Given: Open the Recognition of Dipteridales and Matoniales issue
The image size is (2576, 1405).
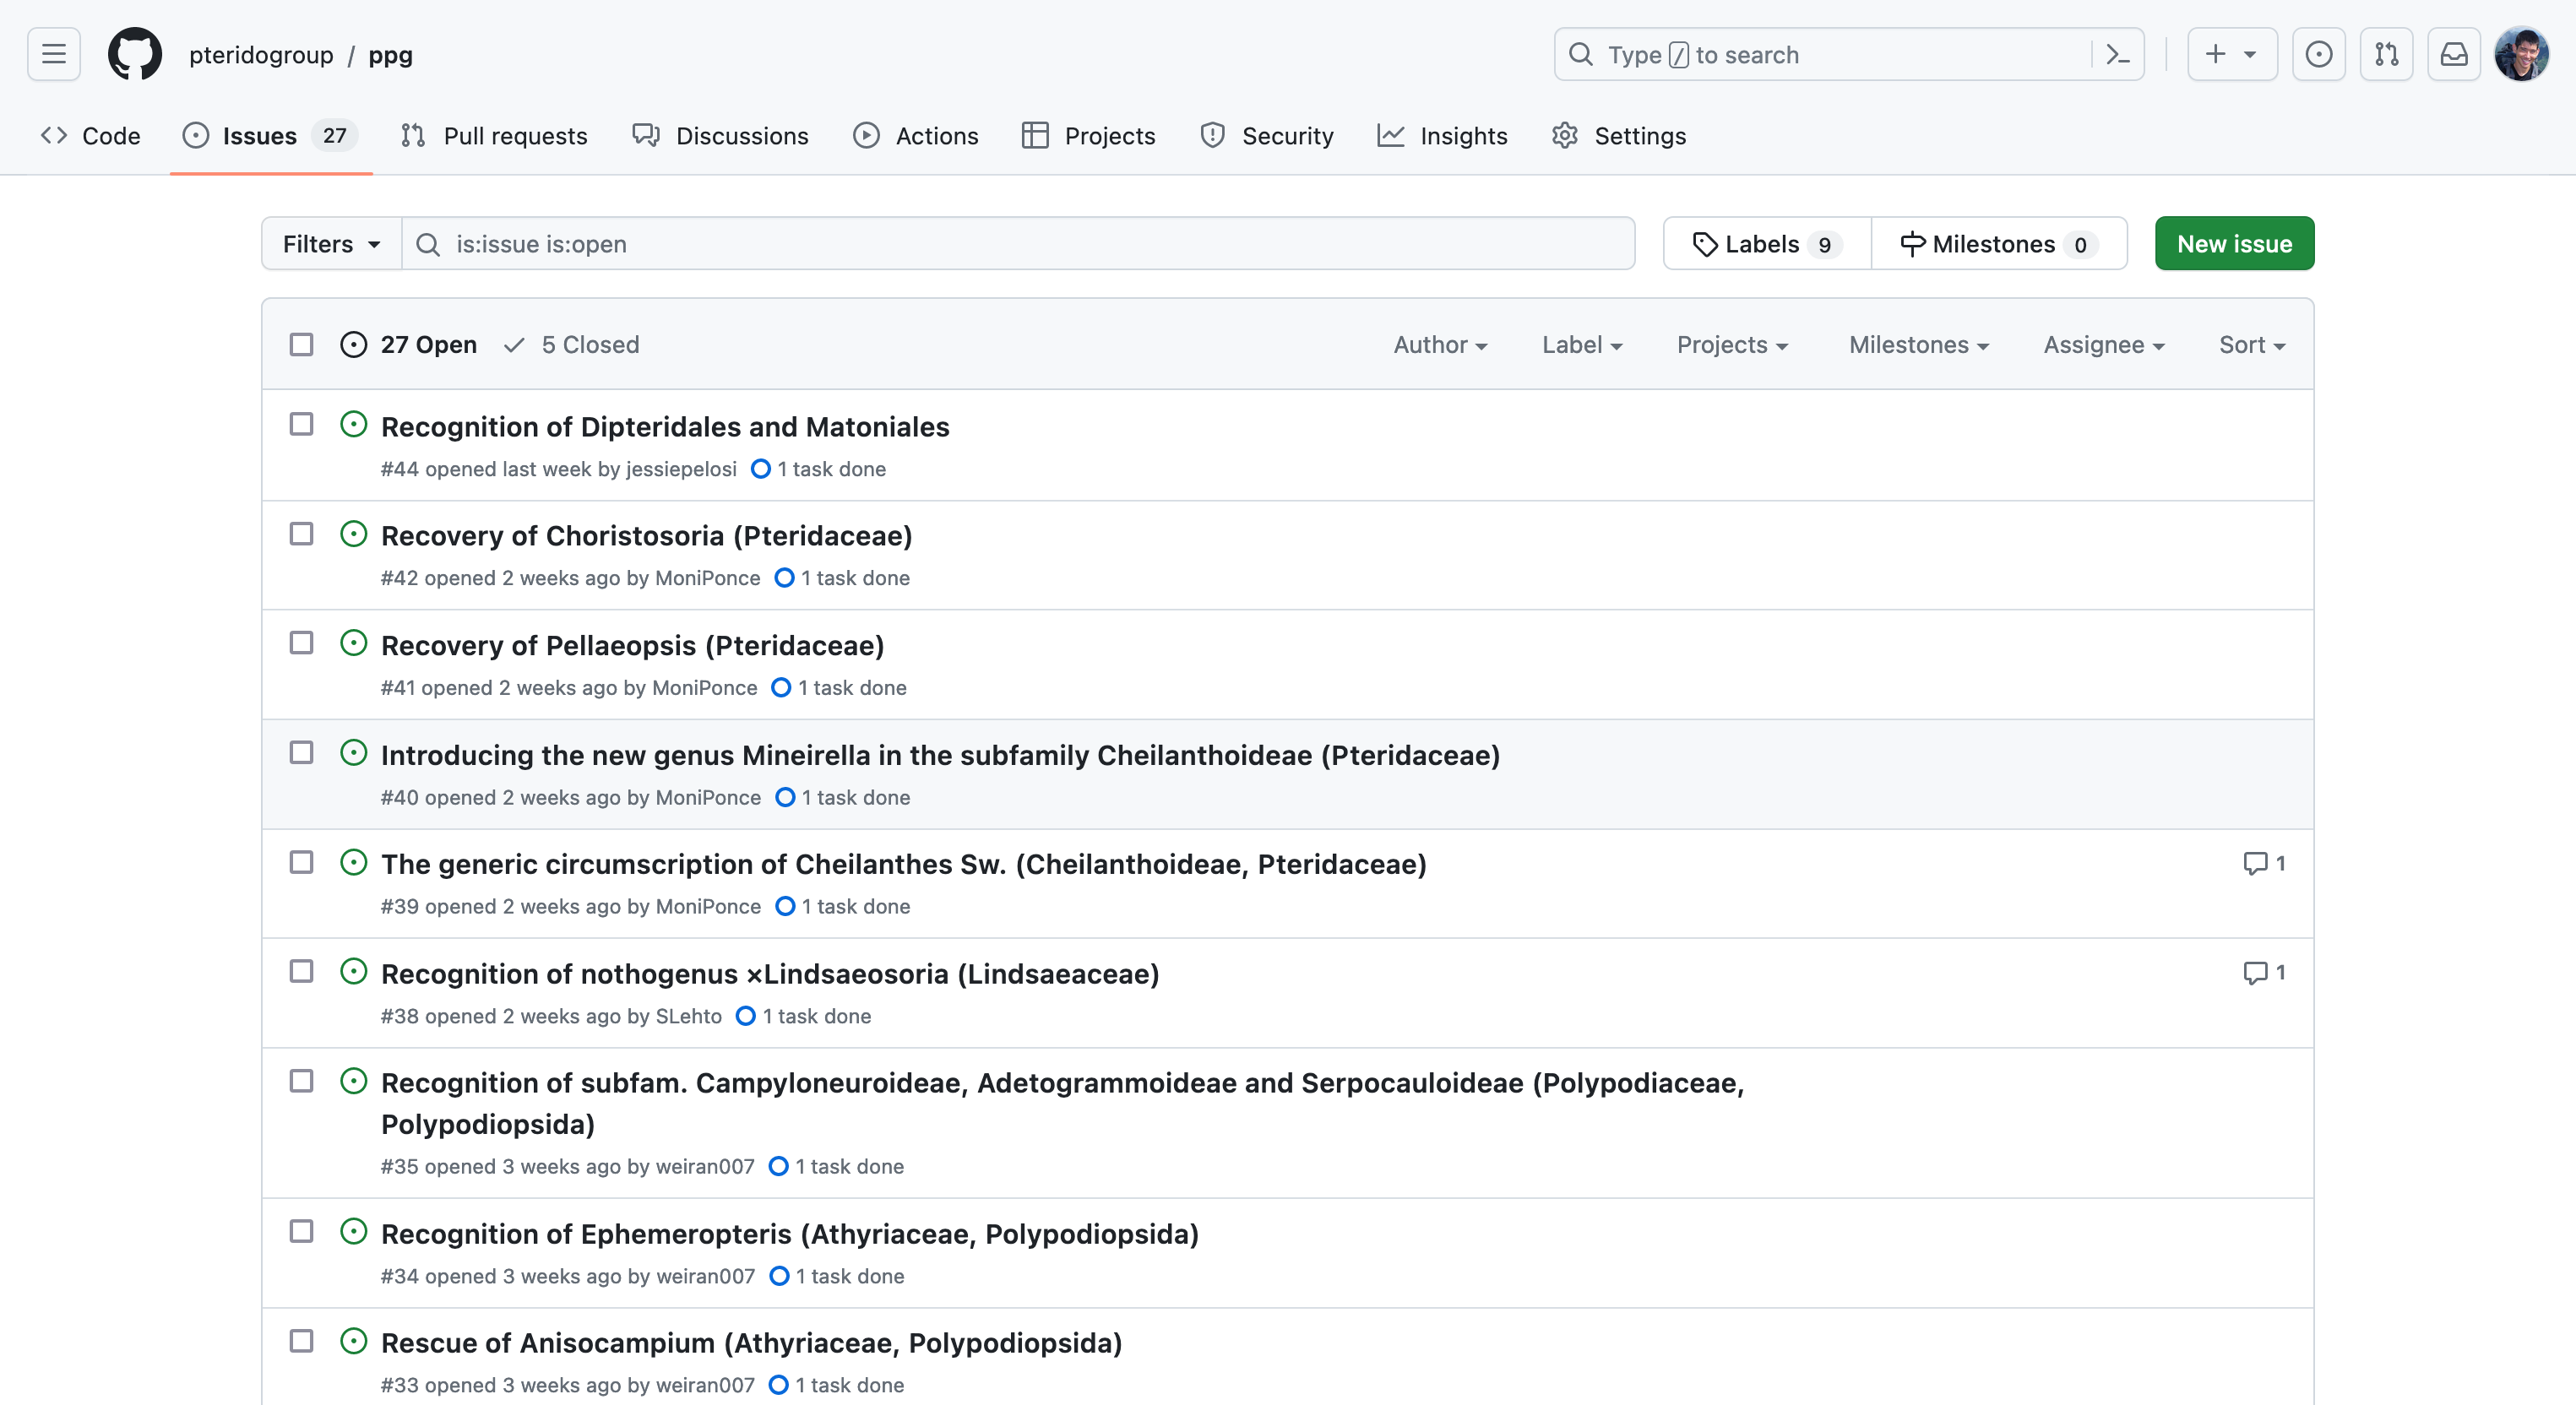Looking at the screenshot, I should [664, 427].
